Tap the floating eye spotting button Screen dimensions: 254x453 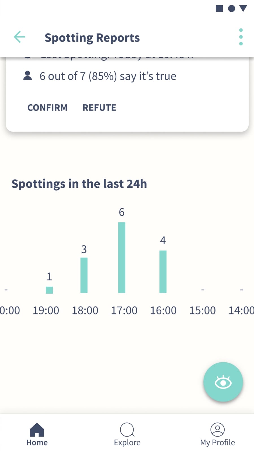(x=223, y=382)
